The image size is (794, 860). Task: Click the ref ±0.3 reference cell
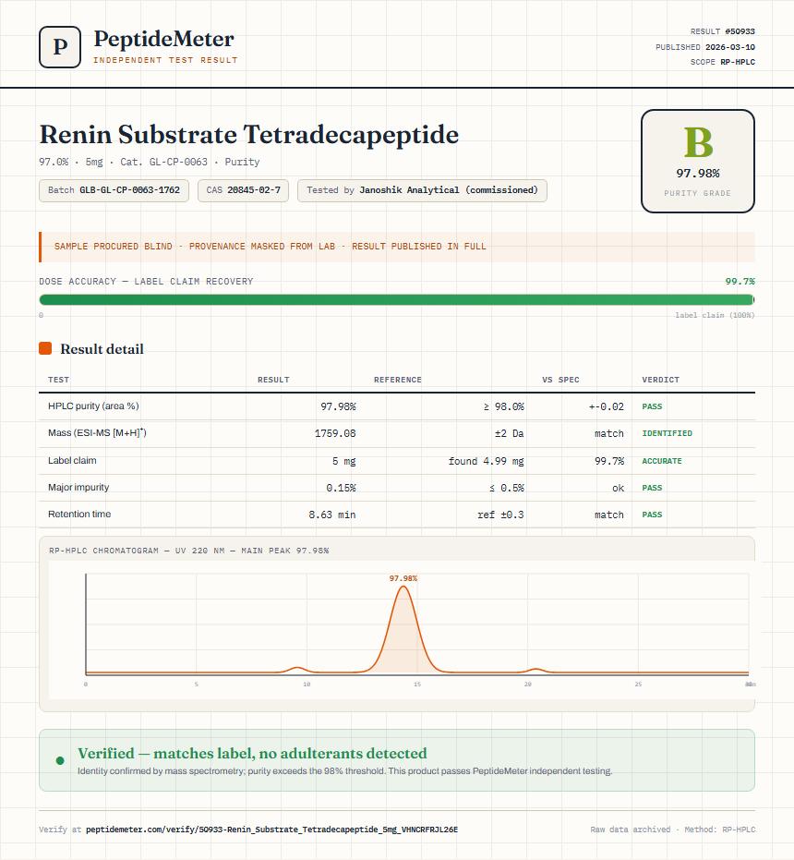[x=500, y=515]
